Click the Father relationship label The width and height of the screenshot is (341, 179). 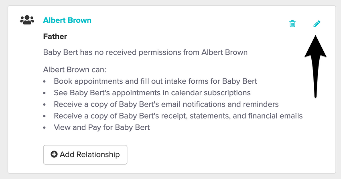(x=55, y=36)
